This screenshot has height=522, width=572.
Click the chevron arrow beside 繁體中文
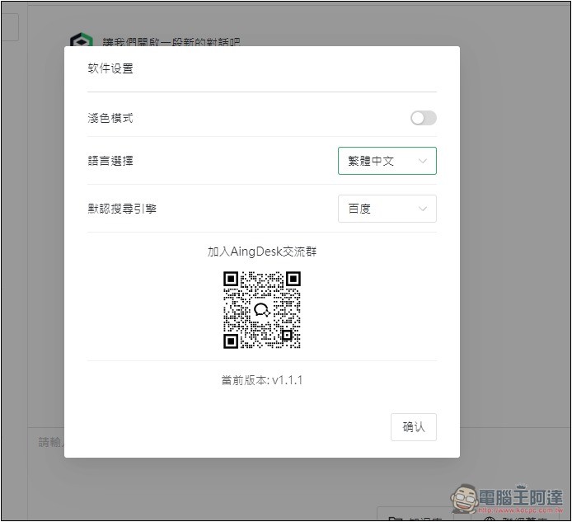423,161
